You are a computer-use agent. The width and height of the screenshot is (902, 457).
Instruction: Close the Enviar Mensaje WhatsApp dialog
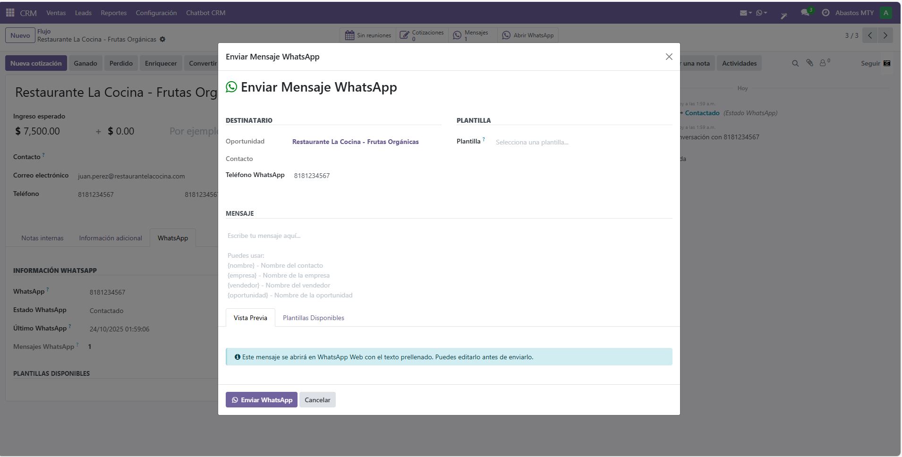pos(669,57)
